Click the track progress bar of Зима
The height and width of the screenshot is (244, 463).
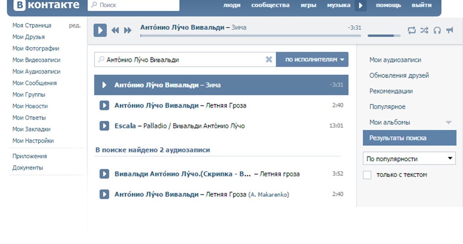pos(250,36)
